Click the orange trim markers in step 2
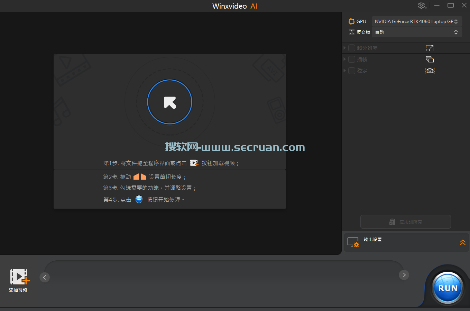 [140, 177]
